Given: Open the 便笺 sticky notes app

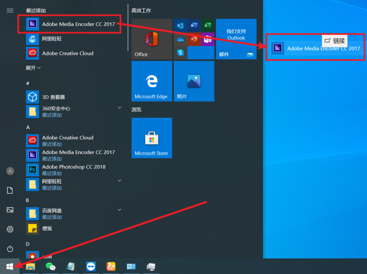Looking at the screenshot, I should (74, 228).
